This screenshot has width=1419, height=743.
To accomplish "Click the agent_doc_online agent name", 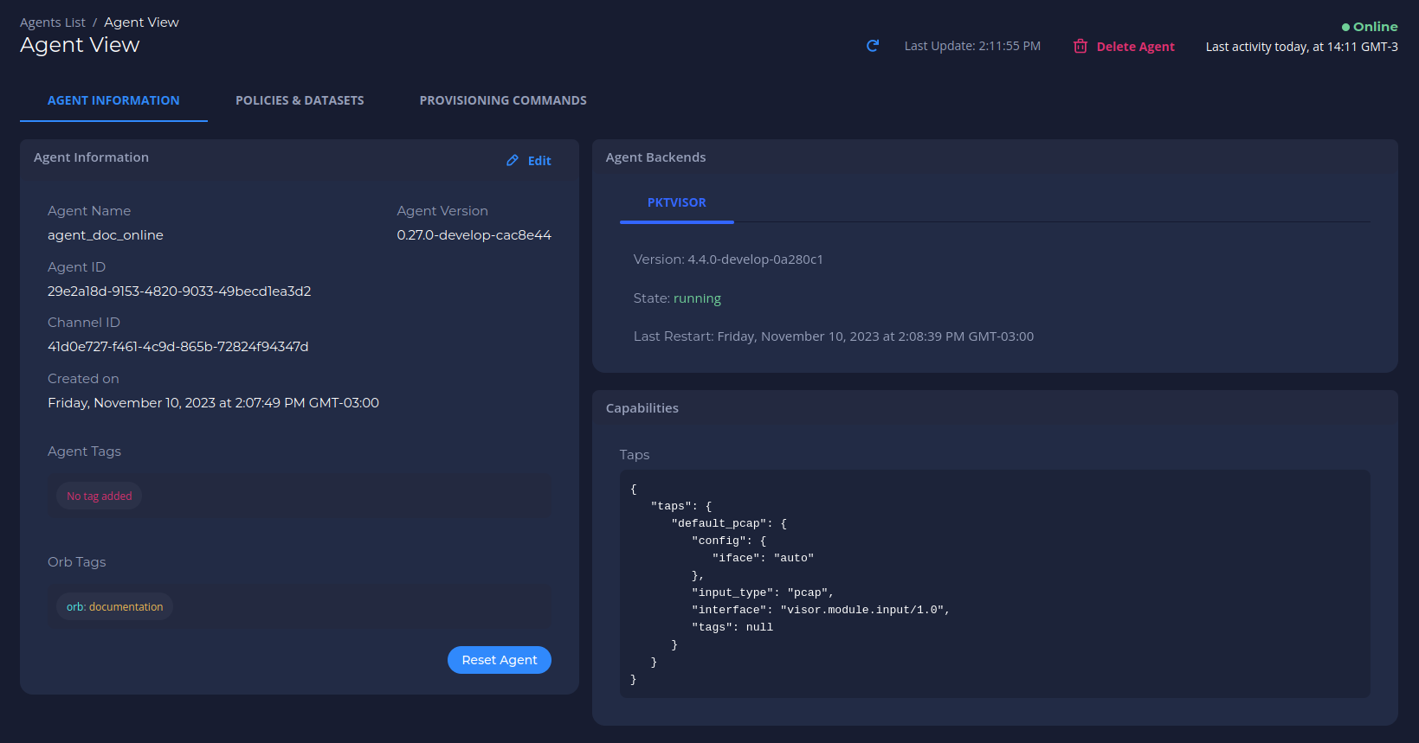I will click(x=106, y=235).
